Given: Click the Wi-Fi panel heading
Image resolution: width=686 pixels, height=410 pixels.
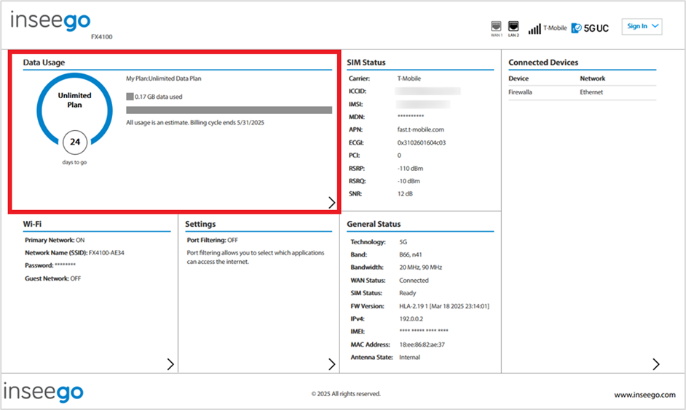Looking at the screenshot, I should point(32,224).
